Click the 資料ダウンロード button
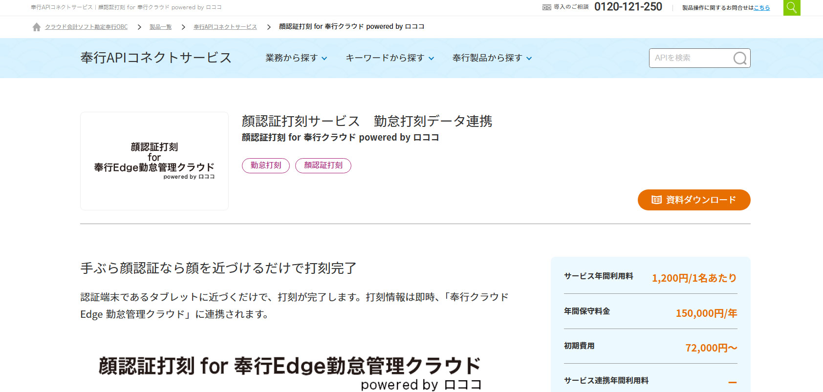The height and width of the screenshot is (392, 823). [694, 200]
